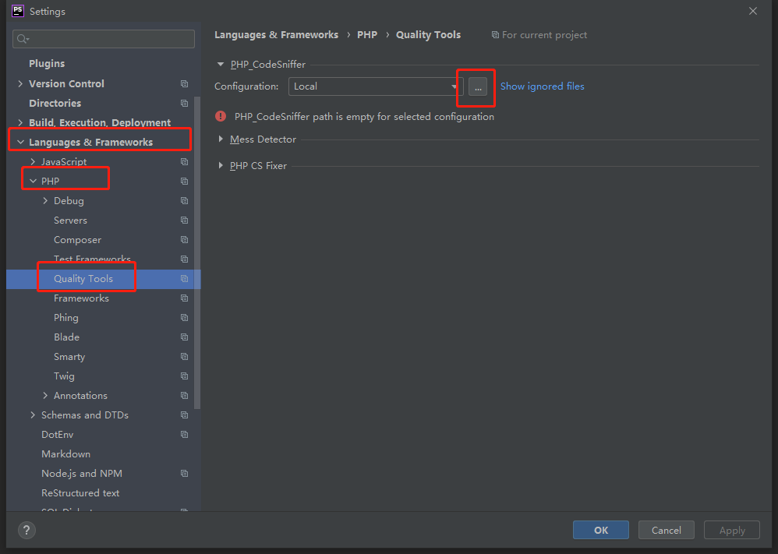Collapse the PHP_CodeSniffer section

coord(221,65)
